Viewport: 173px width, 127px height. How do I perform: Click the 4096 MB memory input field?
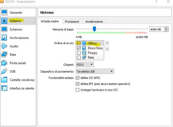tap(157, 29)
